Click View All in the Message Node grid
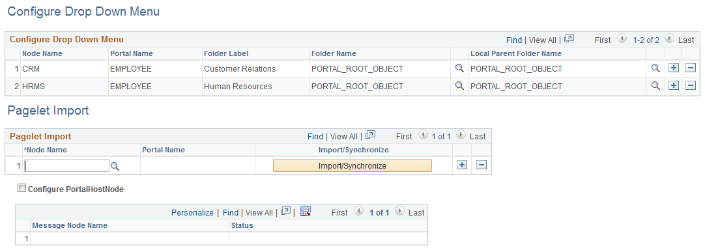705x250 pixels. (259, 213)
